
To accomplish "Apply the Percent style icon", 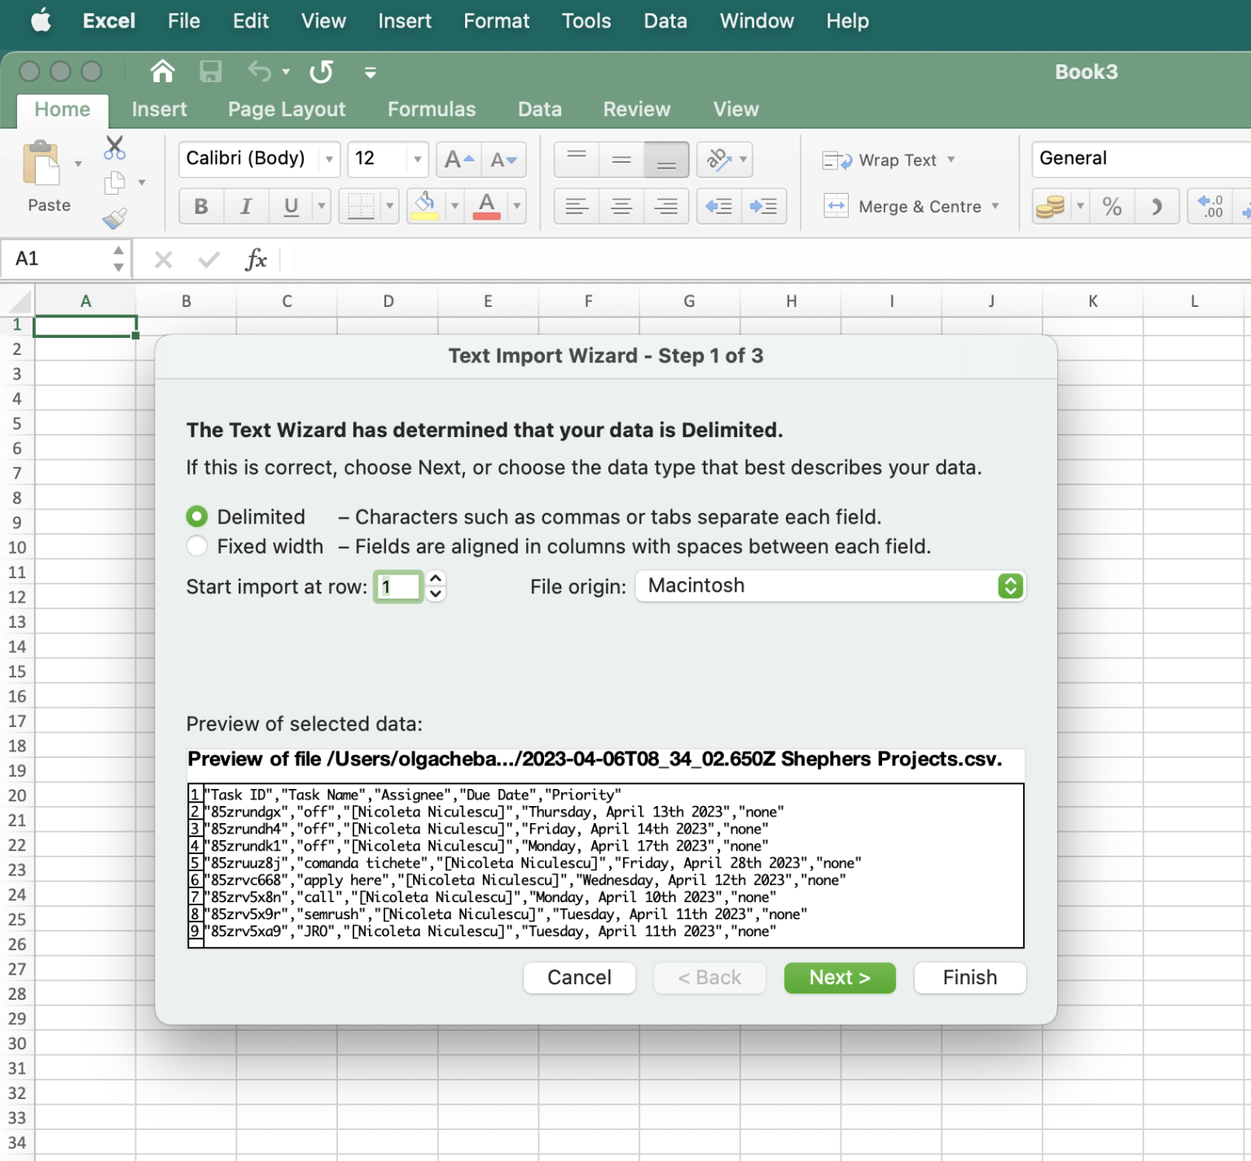I will pyautogui.click(x=1112, y=206).
